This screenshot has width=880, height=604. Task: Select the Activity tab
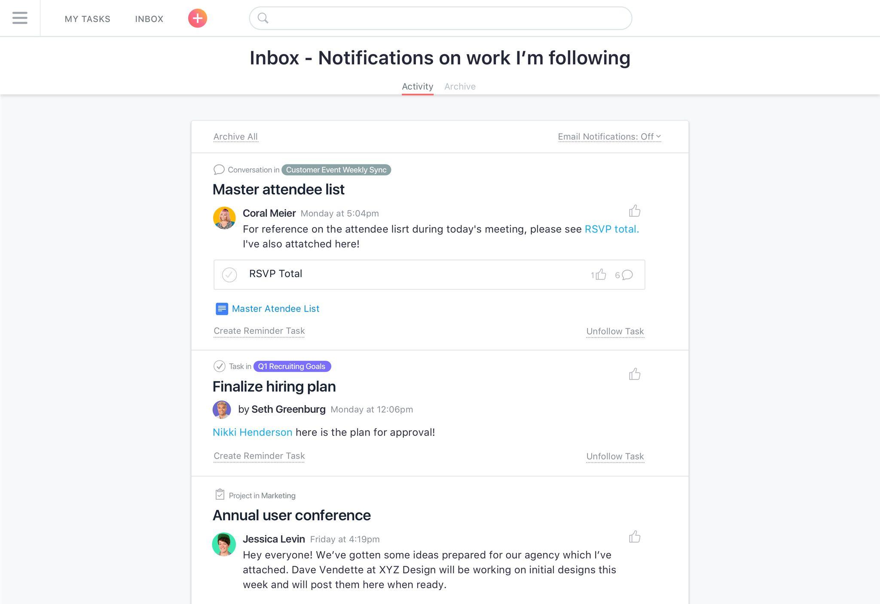pos(418,85)
